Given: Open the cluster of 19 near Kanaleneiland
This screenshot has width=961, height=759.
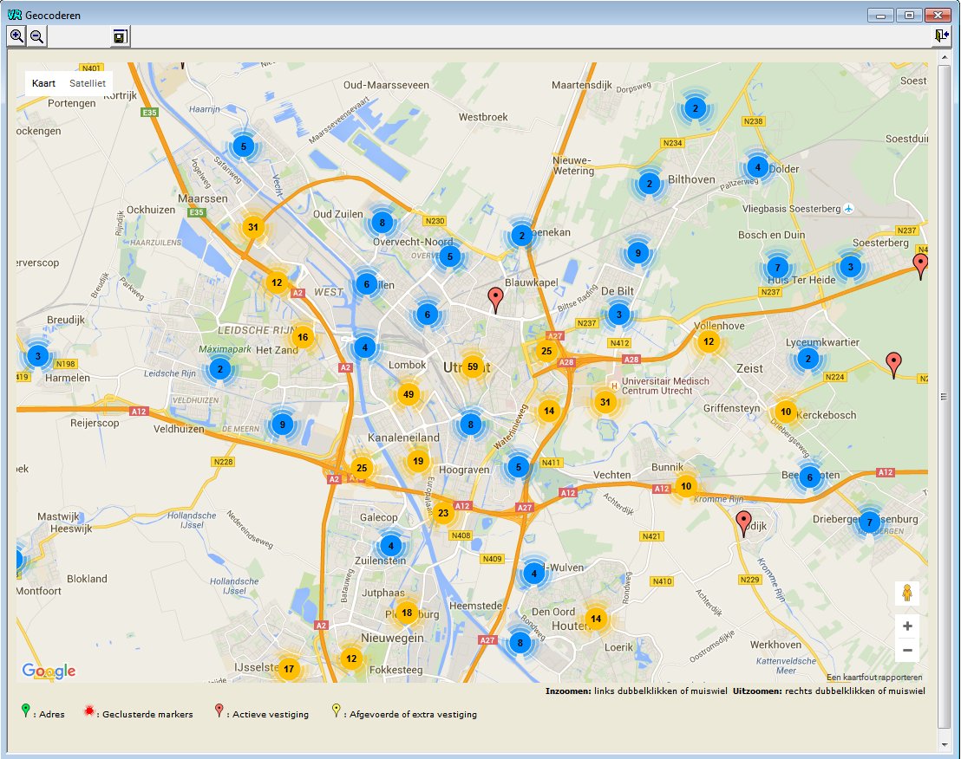Looking at the screenshot, I should (418, 462).
